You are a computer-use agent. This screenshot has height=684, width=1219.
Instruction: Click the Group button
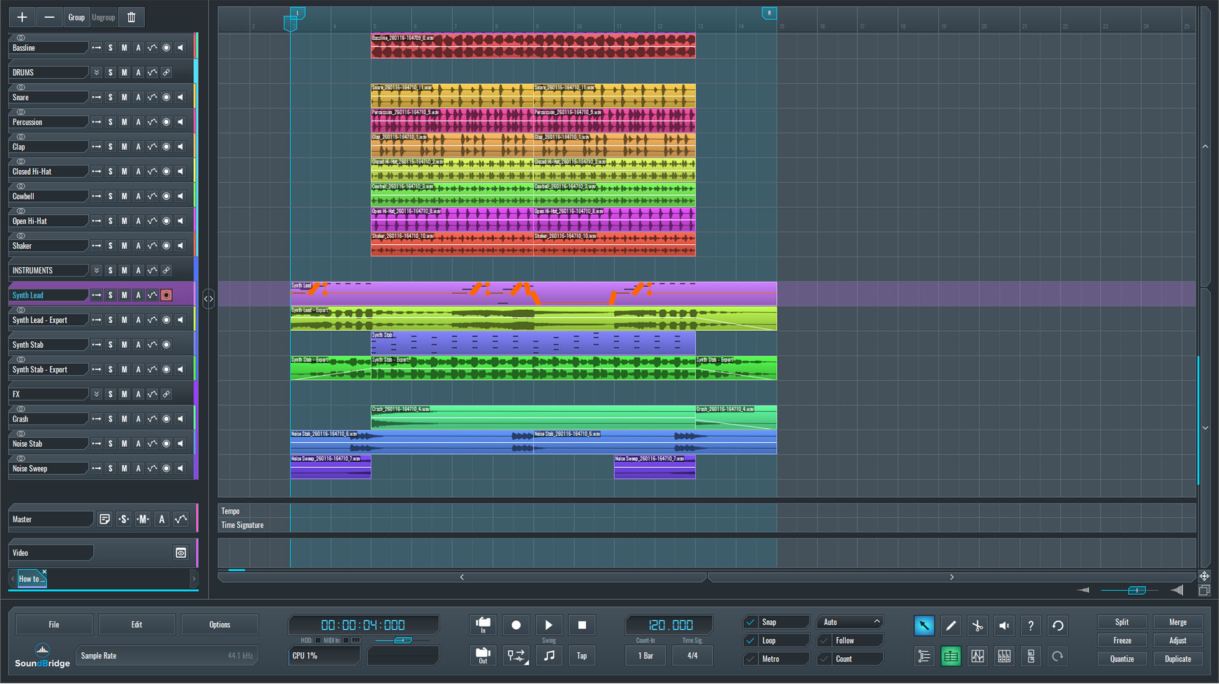(77, 17)
